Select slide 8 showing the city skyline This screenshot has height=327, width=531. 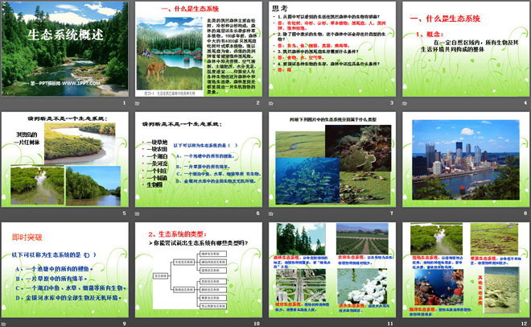(466, 159)
